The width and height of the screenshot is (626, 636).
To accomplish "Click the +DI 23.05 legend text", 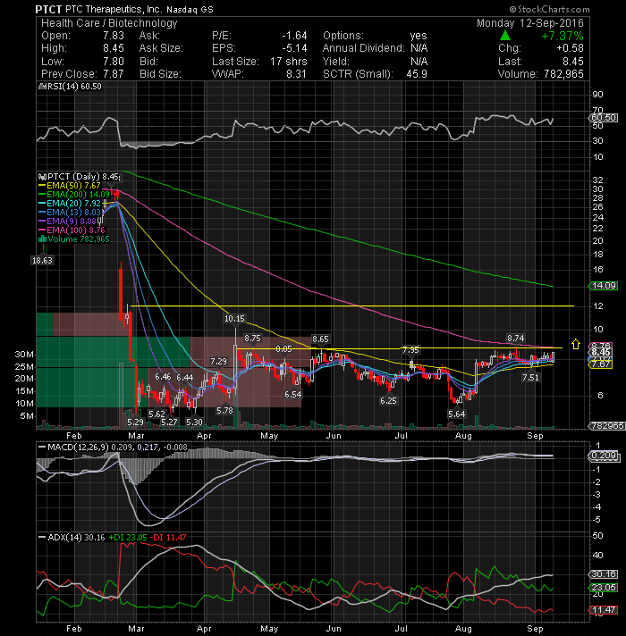I will click(128, 538).
